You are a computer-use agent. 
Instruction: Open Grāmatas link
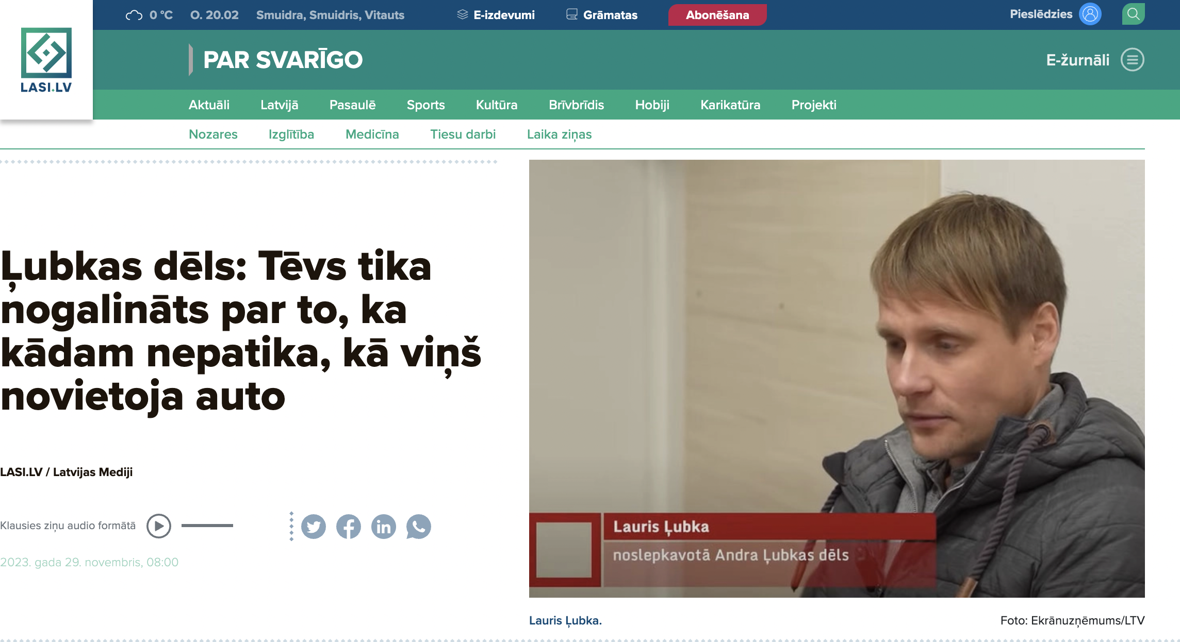[602, 15]
